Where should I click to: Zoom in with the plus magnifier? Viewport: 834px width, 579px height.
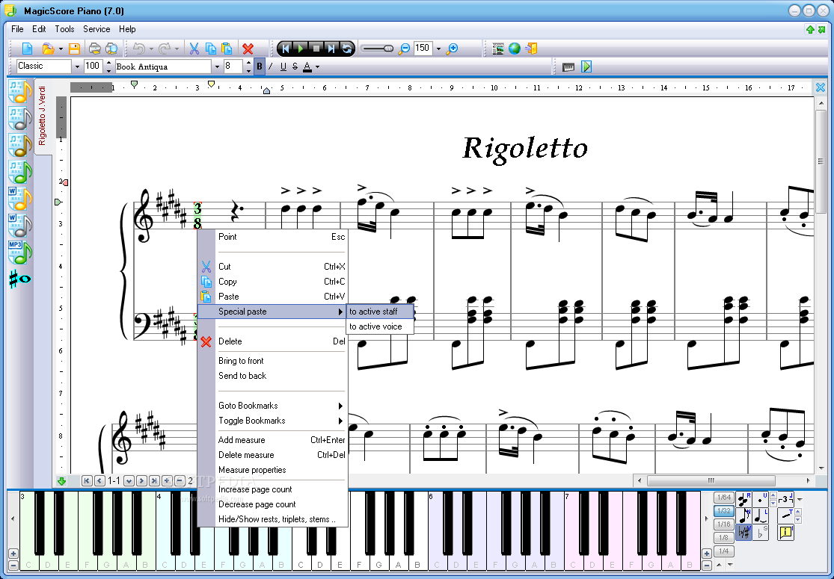[x=452, y=49]
